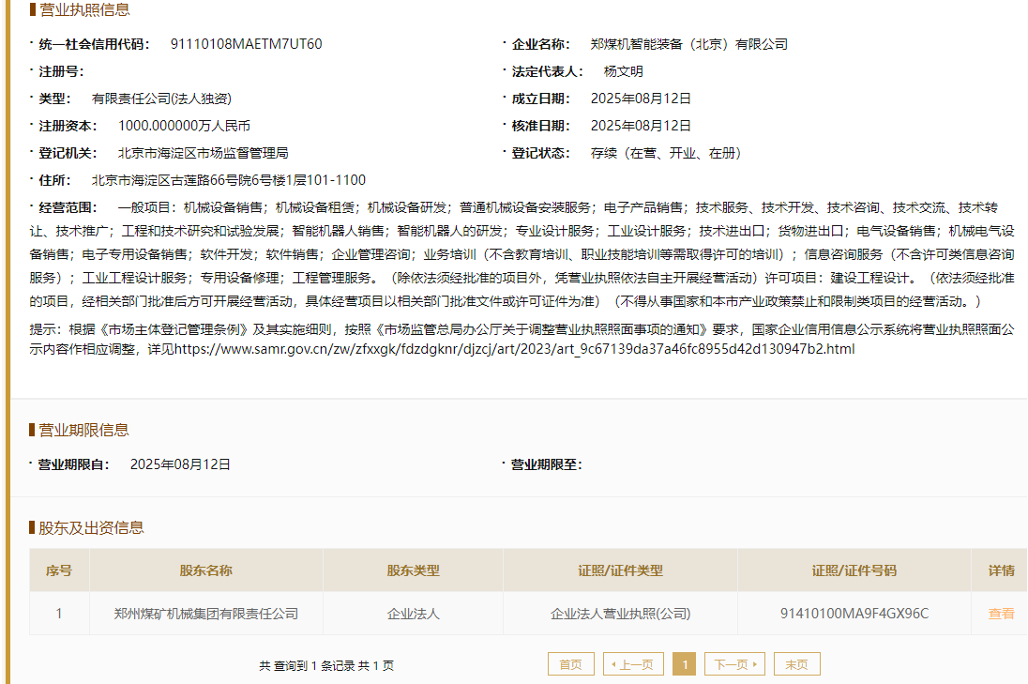1028x684 pixels.
Task: Select page 1 in pagination
Action: [x=685, y=664]
